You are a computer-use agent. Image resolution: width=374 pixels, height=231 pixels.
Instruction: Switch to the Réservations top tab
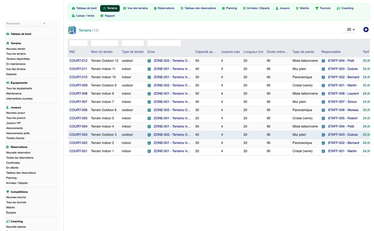click(x=164, y=8)
